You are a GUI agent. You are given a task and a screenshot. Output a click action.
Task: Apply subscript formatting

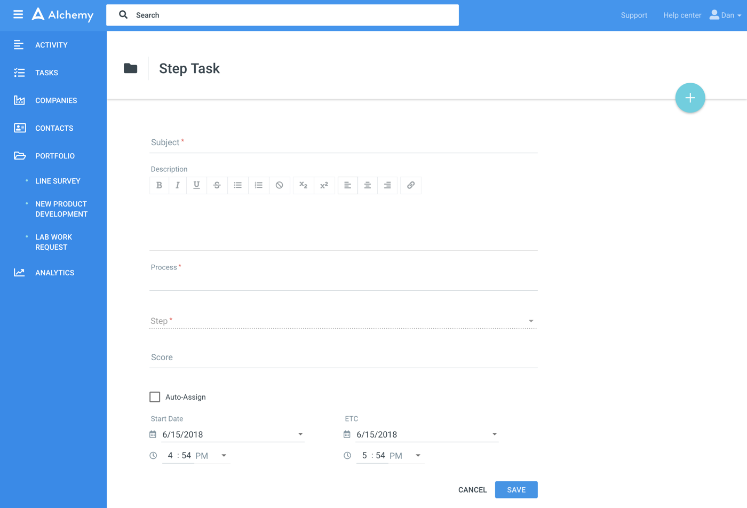pyautogui.click(x=303, y=185)
